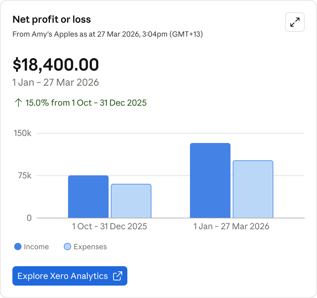Select the Expenses bar for Oct–Dec 2025

click(x=131, y=201)
